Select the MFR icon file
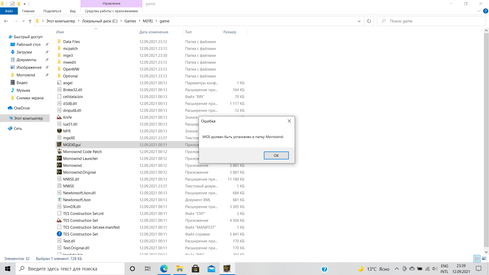 point(59,131)
